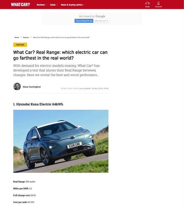The height and width of the screenshot is (206, 184).
Task: Open the Hyundai Kona Electric photo
Action: 61,141
